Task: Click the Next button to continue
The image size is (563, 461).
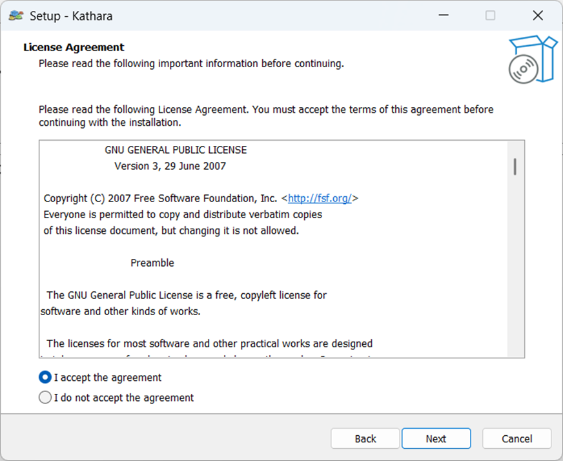Action: (x=436, y=438)
